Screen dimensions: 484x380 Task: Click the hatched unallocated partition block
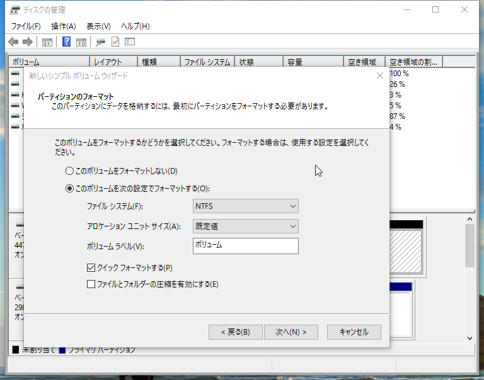[406, 252]
